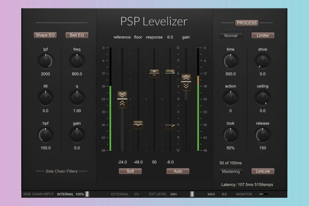Click the hpf value 100.0
309x206 pixels.
(x=45, y=148)
